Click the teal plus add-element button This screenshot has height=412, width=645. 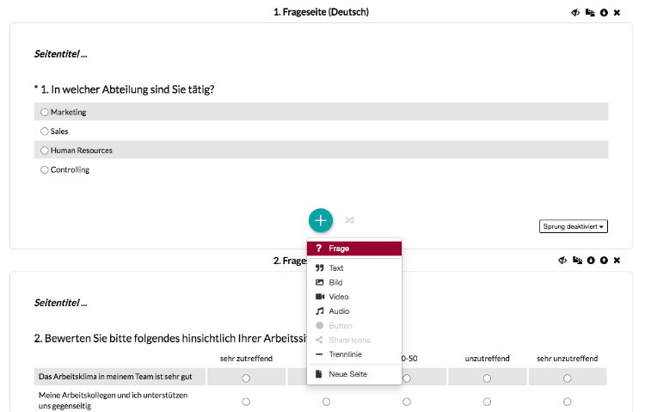click(x=321, y=220)
